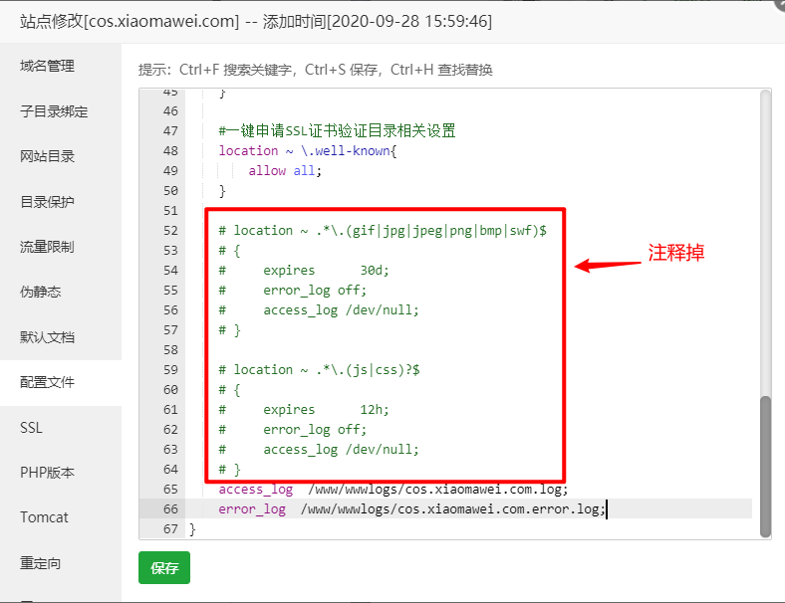Click the editor vertical scrollbar thumb
This screenshot has height=603, width=785.
tap(765, 466)
